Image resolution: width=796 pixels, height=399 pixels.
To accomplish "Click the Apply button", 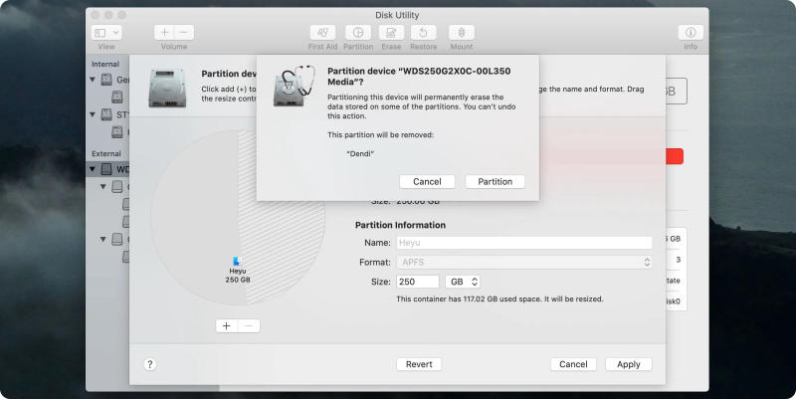I will pos(628,364).
